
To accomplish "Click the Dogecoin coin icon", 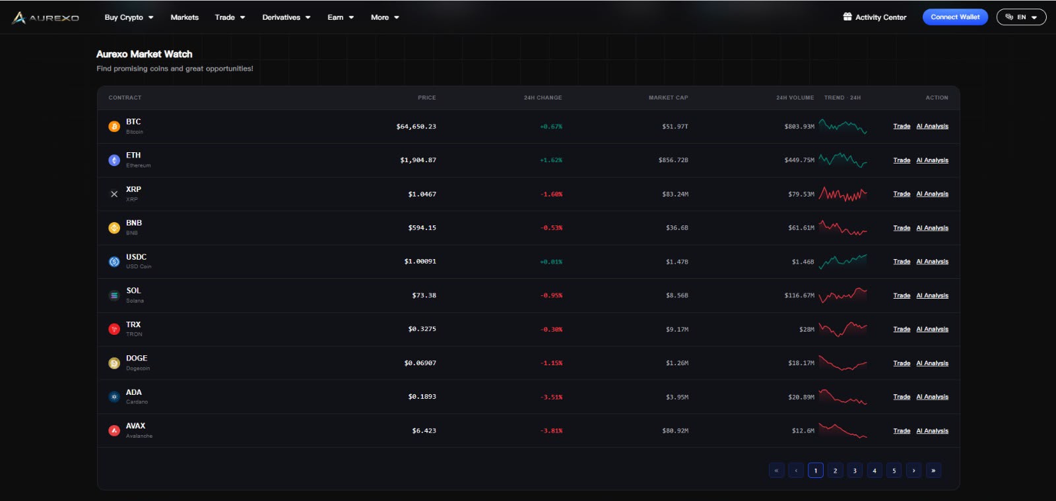I will pos(114,363).
